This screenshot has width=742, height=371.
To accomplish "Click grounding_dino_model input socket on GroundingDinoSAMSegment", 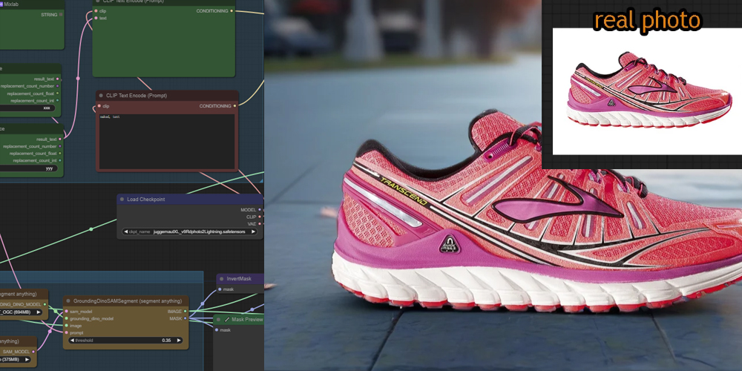I will tap(66, 318).
